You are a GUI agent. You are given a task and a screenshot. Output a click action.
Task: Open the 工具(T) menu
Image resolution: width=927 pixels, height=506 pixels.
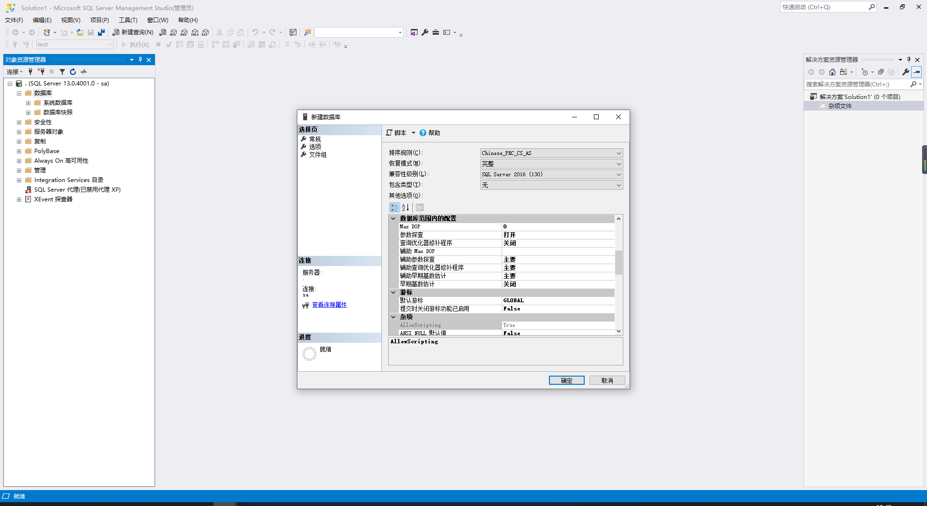coord(128,20)
